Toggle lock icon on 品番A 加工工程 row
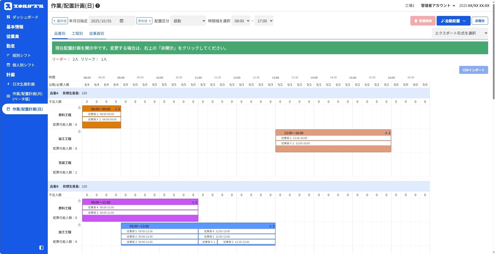Viewport: 495px width, 254px height. [x=79, y=132]
